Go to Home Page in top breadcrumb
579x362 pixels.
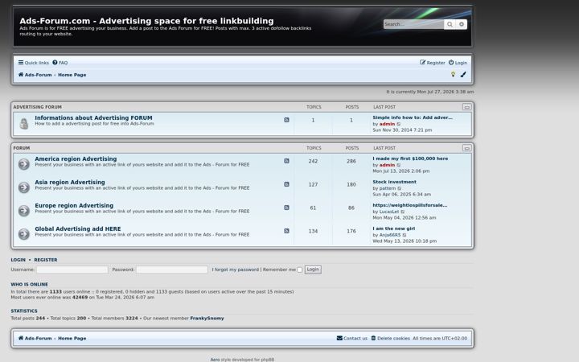point(72,75)
